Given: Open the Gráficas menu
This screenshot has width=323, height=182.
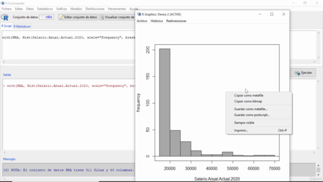Looking at the screenshot, I should tap(62, 9).
